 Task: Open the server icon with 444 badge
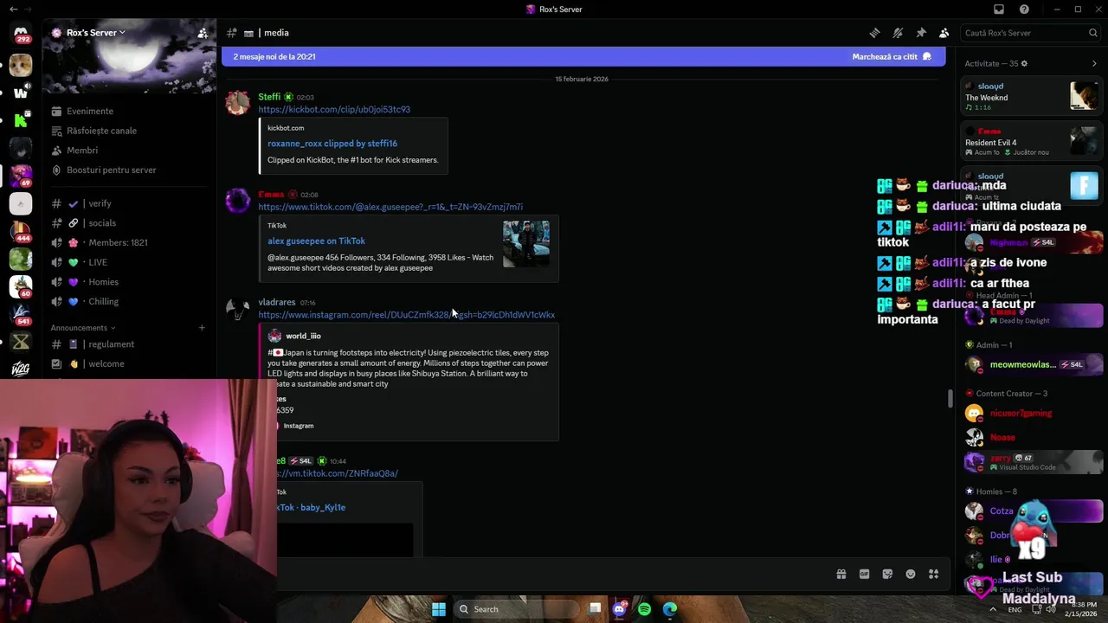pyautogui.click(x=21, y=231)
